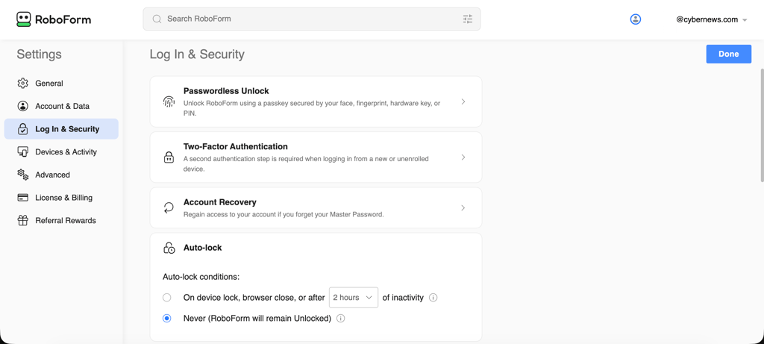Image resolution: width=764 pixels, height=344 pixels.
Task: Click 'Regain access to your account' description
Action: click(x=284, y=214)
